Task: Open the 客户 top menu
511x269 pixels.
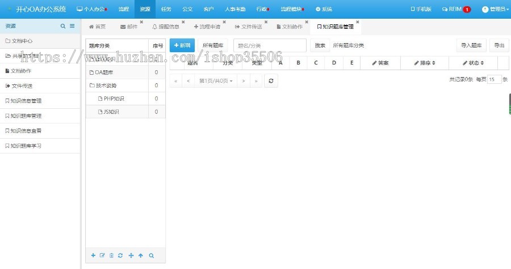Action: 208,9
